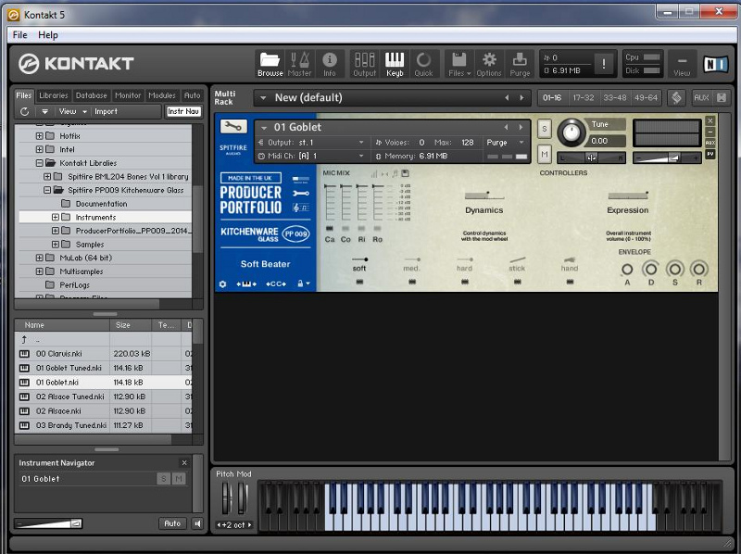This screenshot has width=741, height=554.
Task: Toggle the Master editor metronome icon
Action: [x=299, y=64]
